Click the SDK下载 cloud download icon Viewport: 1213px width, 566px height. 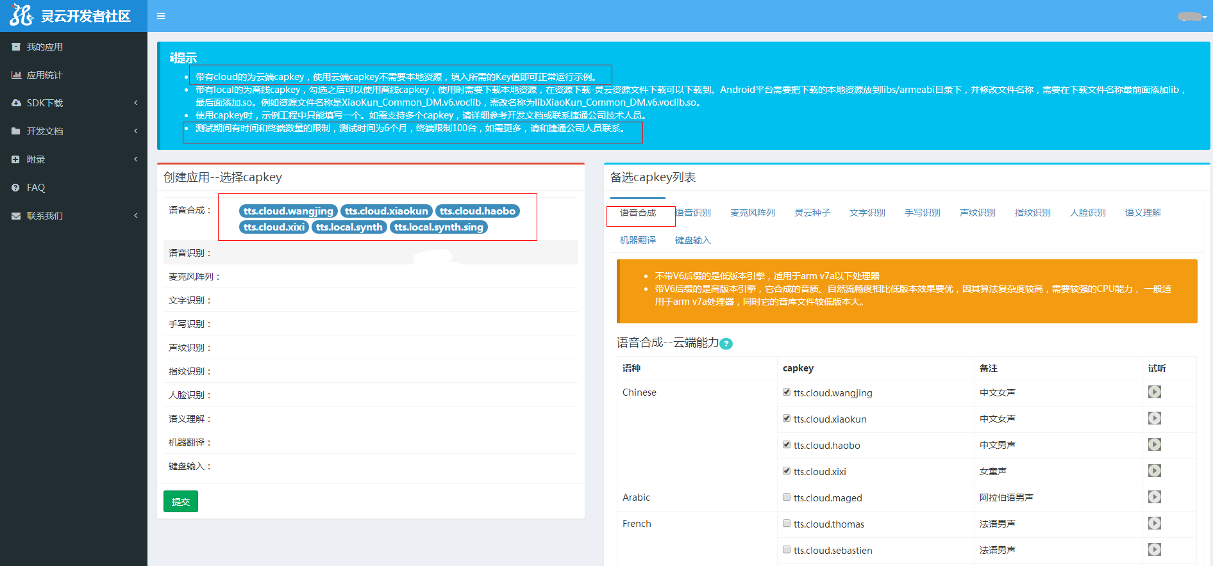(16, 103)
